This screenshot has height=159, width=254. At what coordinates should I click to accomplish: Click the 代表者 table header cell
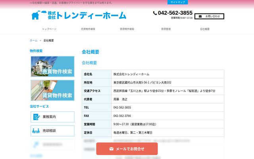(x=97, y=99)
